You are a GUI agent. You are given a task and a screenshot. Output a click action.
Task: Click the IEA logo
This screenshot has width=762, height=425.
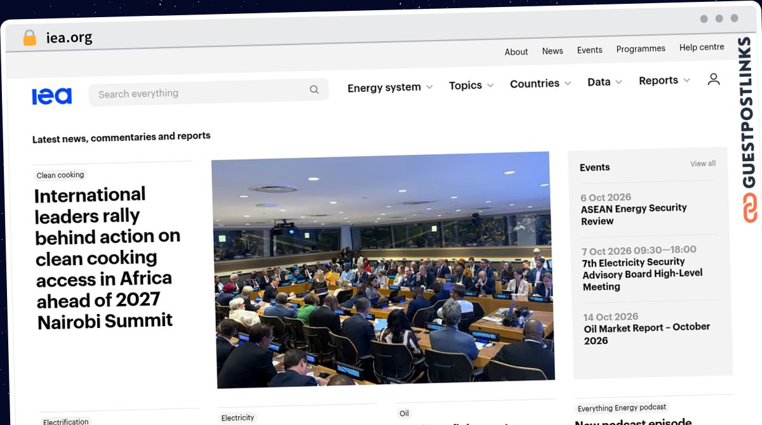pyautogui.click(x=52, y=96)
